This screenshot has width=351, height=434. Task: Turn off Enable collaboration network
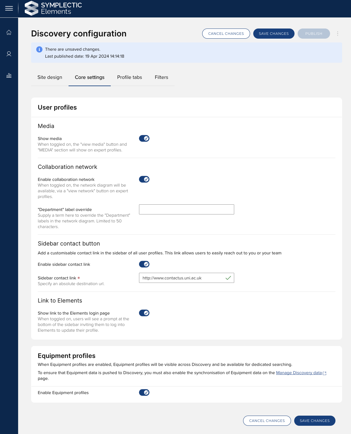(x=144, y=179)
